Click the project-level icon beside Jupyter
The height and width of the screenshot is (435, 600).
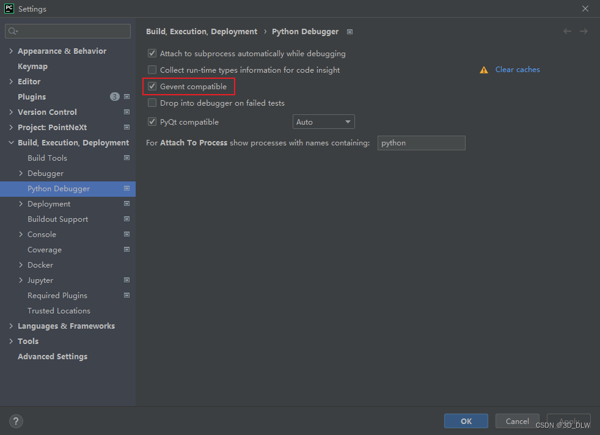pos(126,280)
